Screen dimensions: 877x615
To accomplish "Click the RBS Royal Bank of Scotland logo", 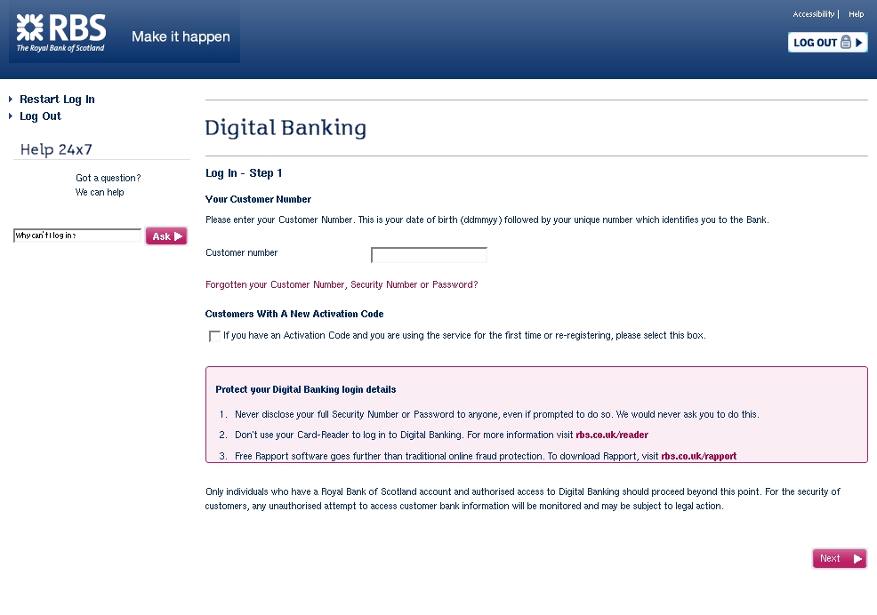I will click(x=60, y=33).
